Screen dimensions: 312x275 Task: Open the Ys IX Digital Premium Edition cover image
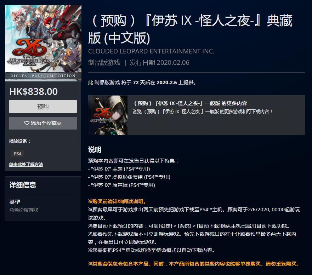tap(43, 43)
